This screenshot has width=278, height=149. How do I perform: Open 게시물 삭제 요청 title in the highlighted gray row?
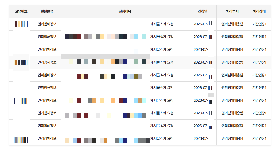pos(162,62)
